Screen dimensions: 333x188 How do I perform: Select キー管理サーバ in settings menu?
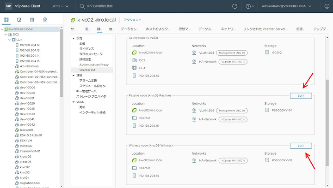[86, 91]
